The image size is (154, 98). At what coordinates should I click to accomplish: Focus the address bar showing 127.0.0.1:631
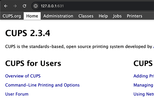92,6
